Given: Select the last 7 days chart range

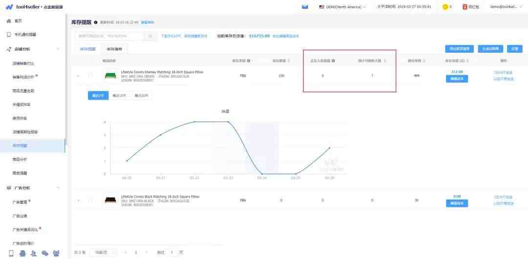Looking at the screenshot, I should (98, 96).
